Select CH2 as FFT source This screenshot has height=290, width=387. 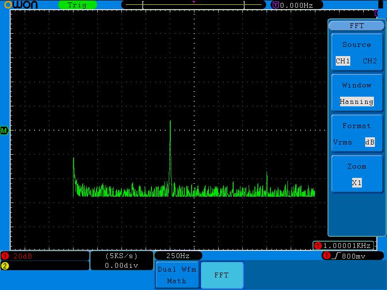coord(370,61)
